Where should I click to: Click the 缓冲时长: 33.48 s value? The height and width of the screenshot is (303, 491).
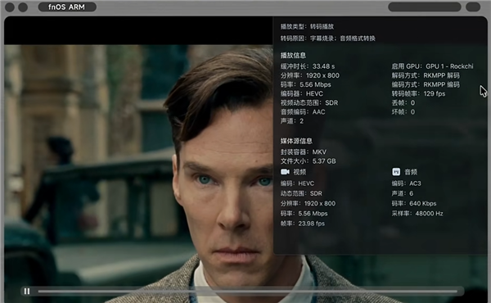pyautogui.click(x=308, y=66)
